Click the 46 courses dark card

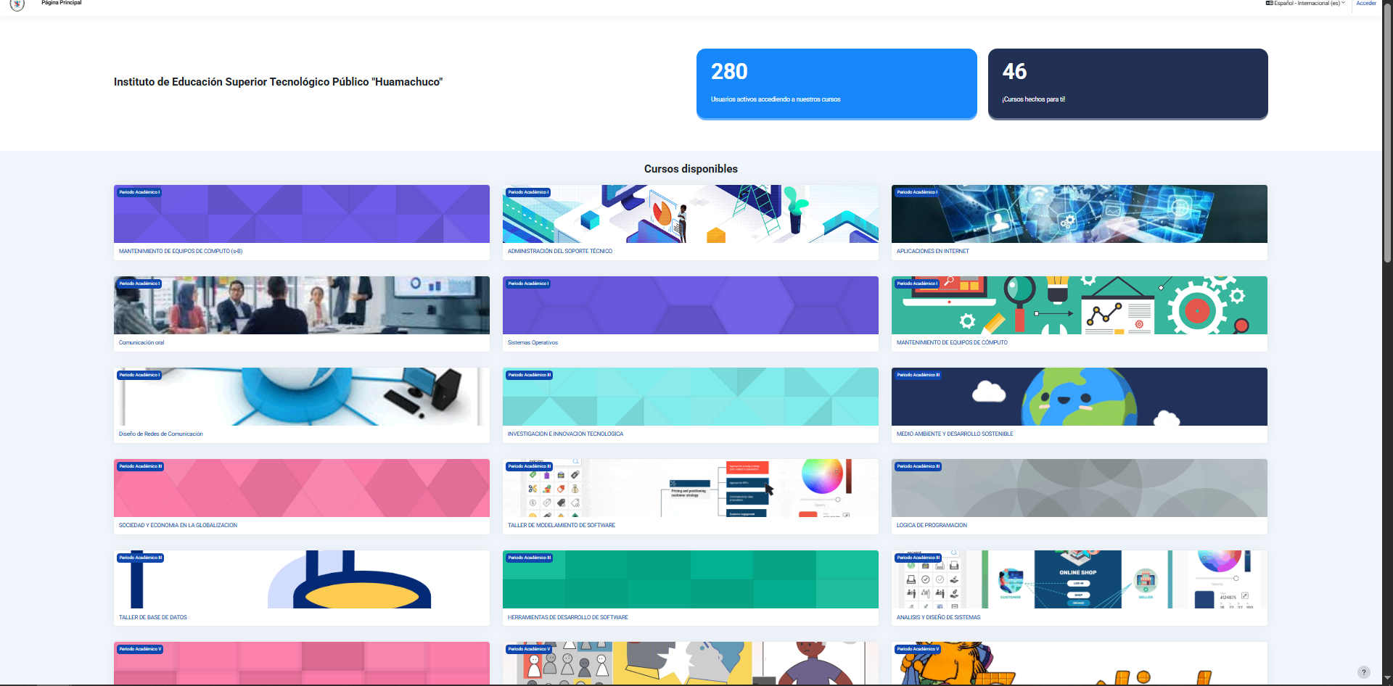click(1127, 83)
